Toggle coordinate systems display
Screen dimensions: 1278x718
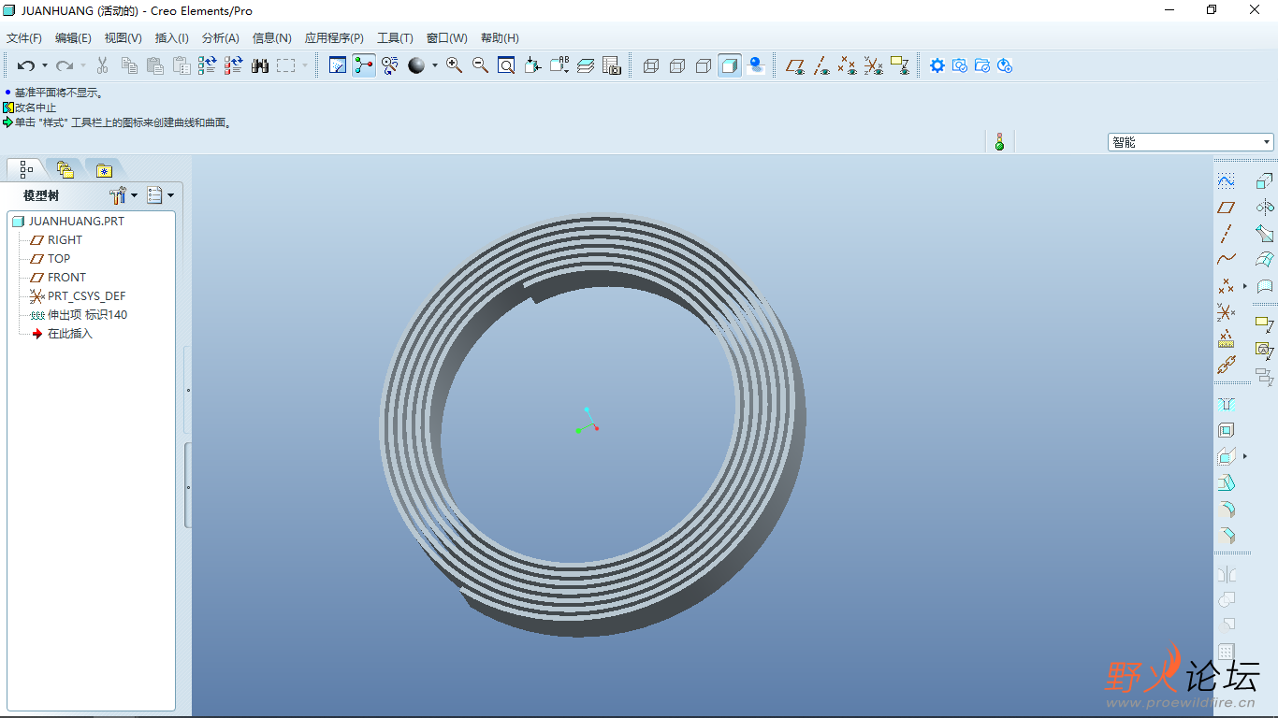point(873,65)
